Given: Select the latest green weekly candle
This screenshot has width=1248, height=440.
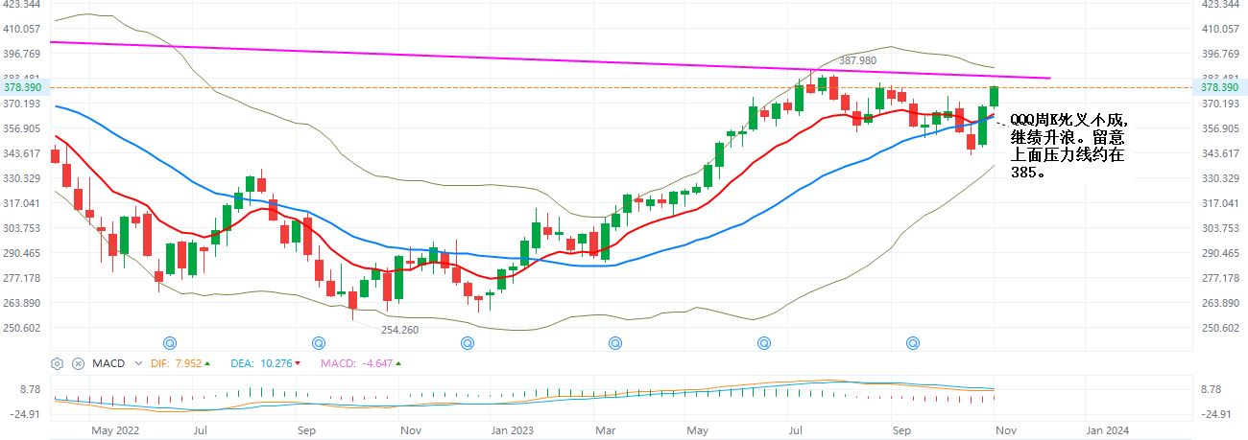Looking at the screenshot, I should pyautogui.click(x=995, y=96).
